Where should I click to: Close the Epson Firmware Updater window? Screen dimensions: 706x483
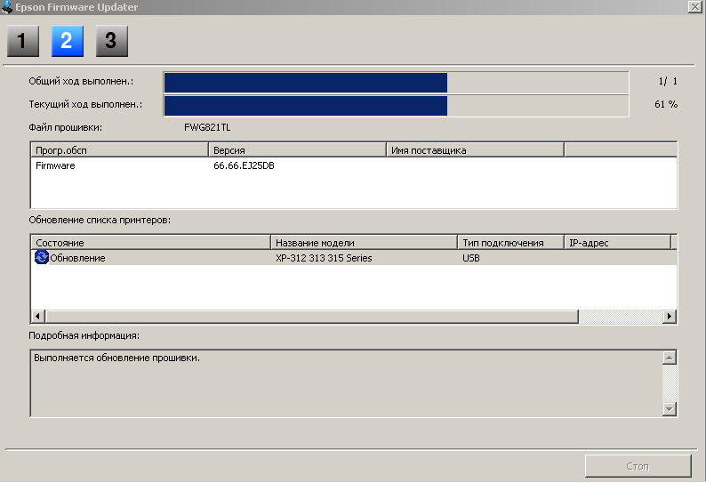[694, 6]
